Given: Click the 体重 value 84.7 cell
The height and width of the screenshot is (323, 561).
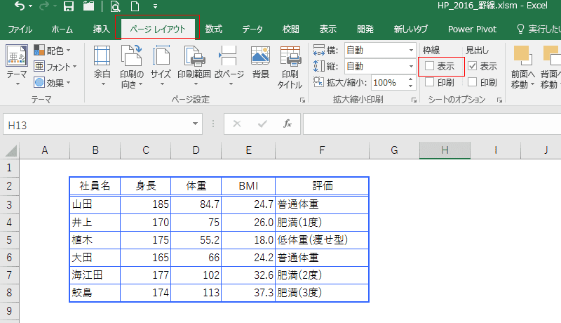Looking at the screenshot, I should (196, 204).
